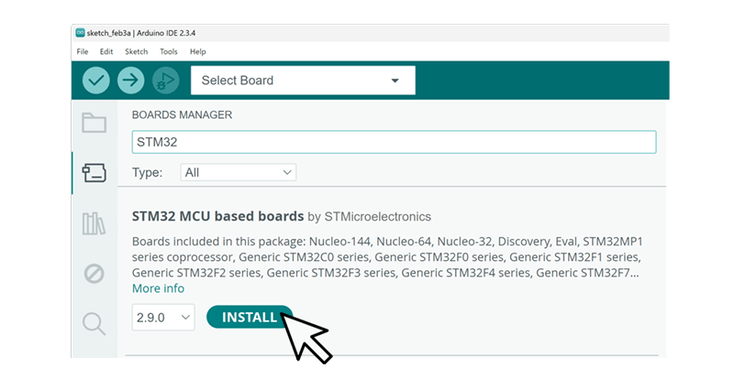Select the Boards Manager sidebar icon
Viewport: 734px width, 379px height.
coord(95,173)
